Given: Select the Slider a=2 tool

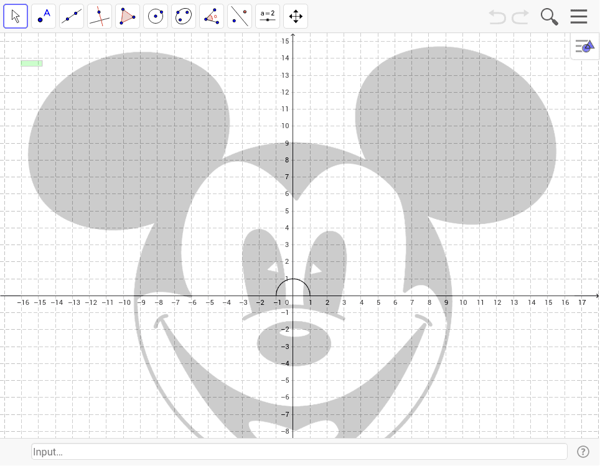Looking at the screenshot, I should pyautogui.click(x=268, y=16).
